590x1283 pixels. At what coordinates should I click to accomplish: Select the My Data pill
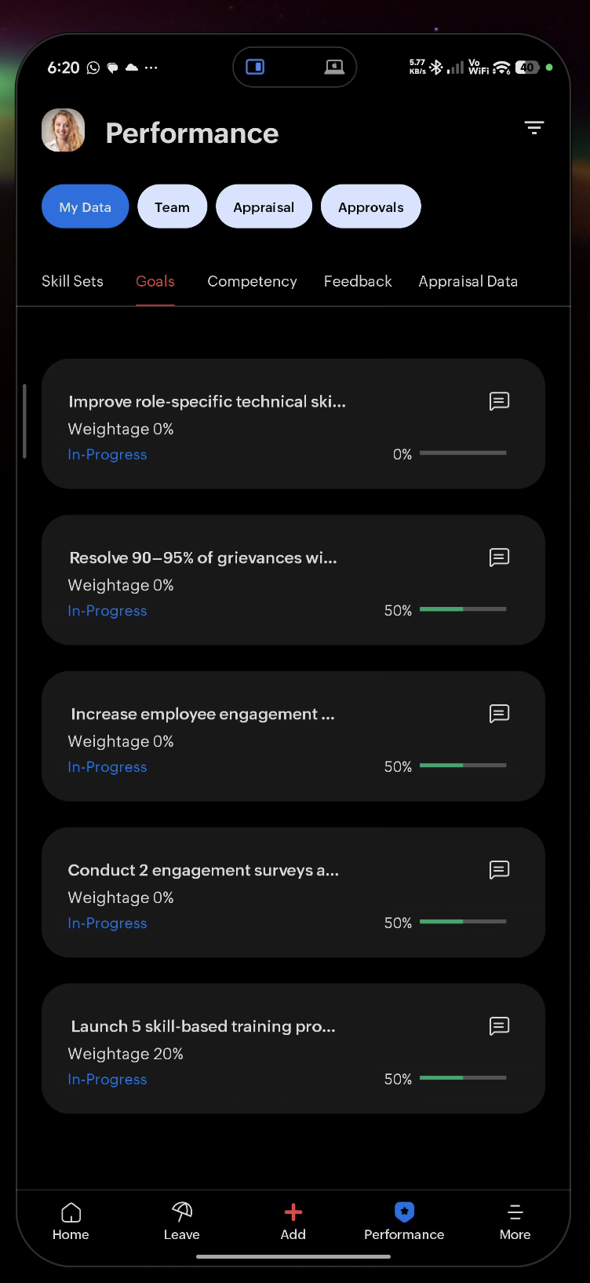85,207
